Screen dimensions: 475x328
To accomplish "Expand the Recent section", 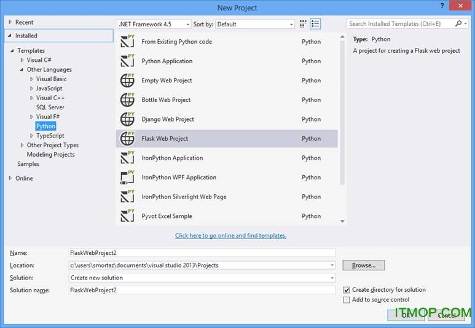I will point(10,22).
